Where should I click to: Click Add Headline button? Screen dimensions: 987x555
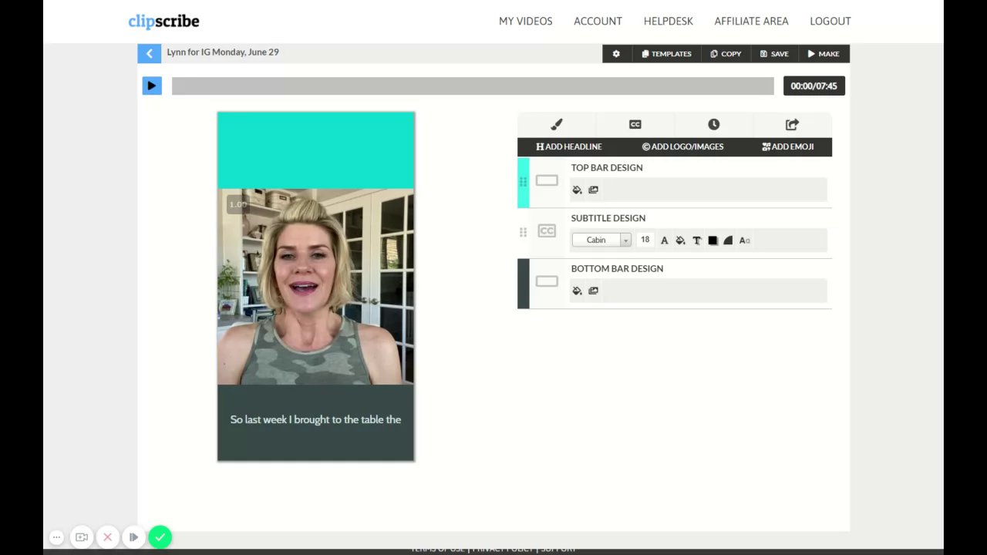coord(569,146)
